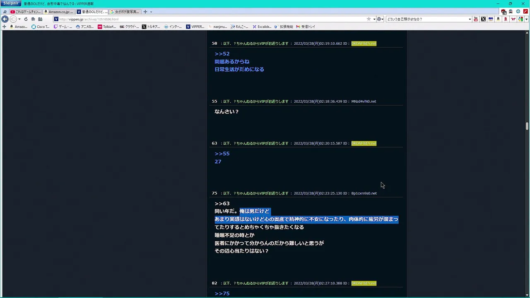Image resolution: width=530 pixels, height=298 pixels.
Task: Search with YouTube engine icon
Action: coord(476,19)
